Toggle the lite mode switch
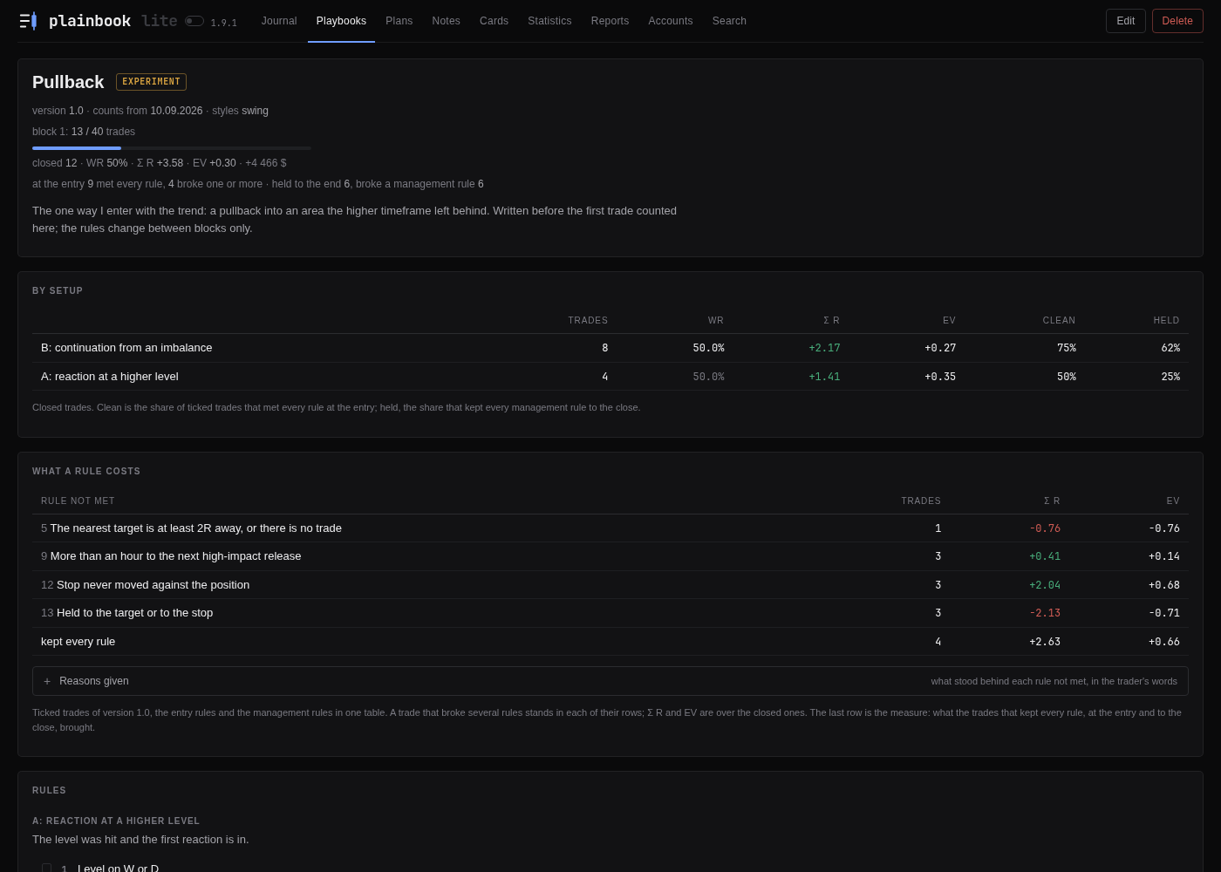1221x872 pixels. (194, 21)
